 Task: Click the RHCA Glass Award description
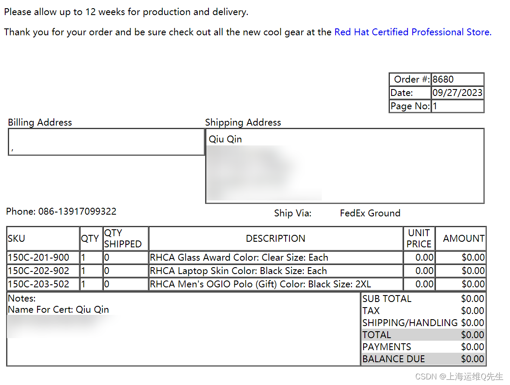[239, 257]
